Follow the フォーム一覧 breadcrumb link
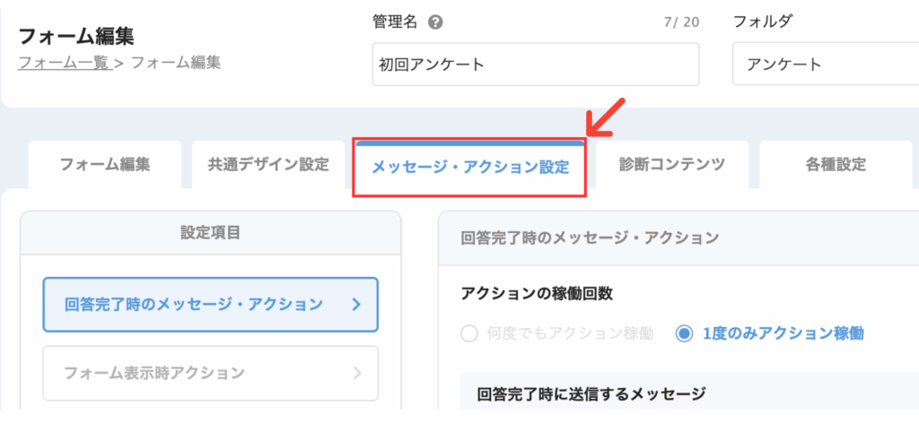 65,64
